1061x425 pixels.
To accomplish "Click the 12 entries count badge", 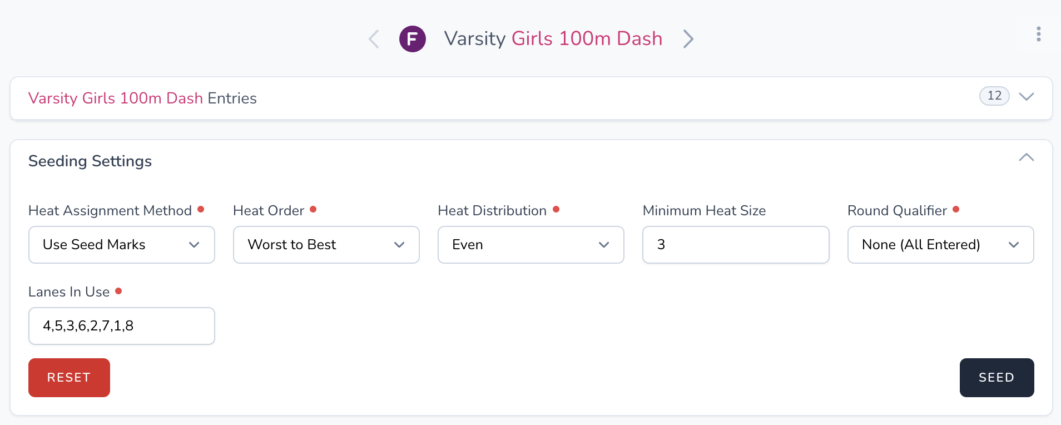I will click(994, 96).
